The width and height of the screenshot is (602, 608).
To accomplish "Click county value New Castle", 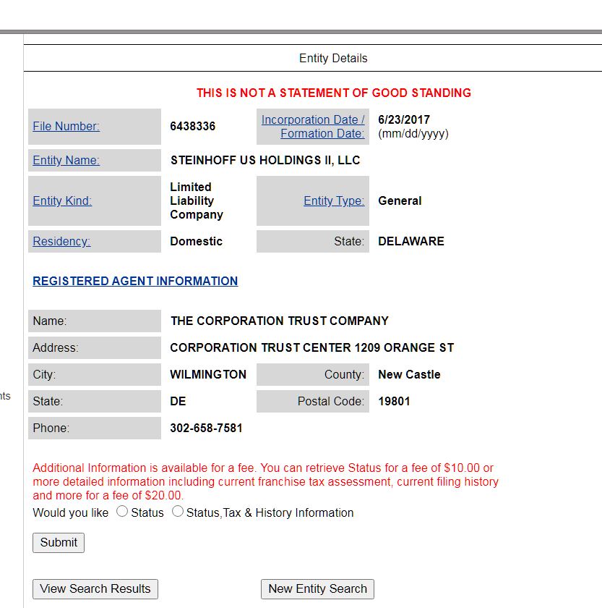I will pos(409,375).
